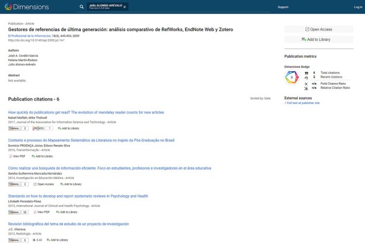Image resolution: width=365 pixels, height=249 pixels.
Task: Click the search magnifier icon
Action: [82, 7]
